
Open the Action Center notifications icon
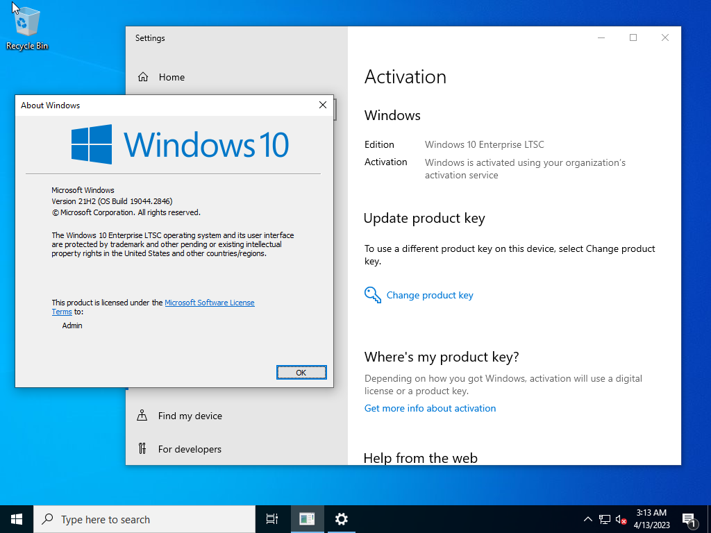(x=689, y=520)
